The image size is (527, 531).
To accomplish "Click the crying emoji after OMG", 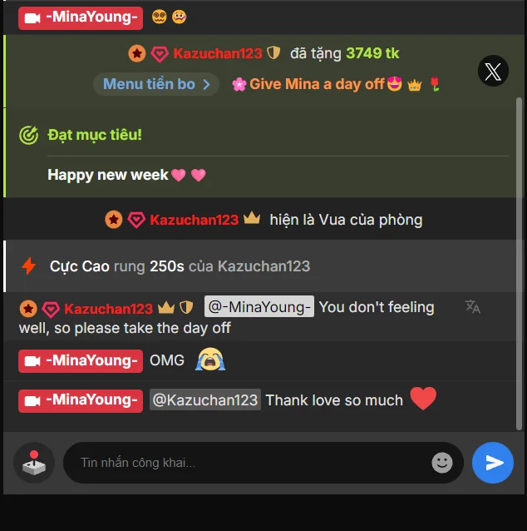I will 210,360.
